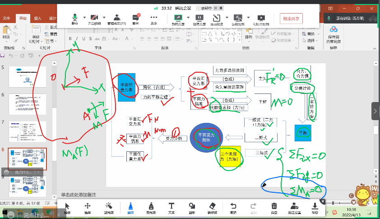Select slide 7 thumbnail in the panel
The height and width of the screenshot is (219, 380).
click(27, 131)
